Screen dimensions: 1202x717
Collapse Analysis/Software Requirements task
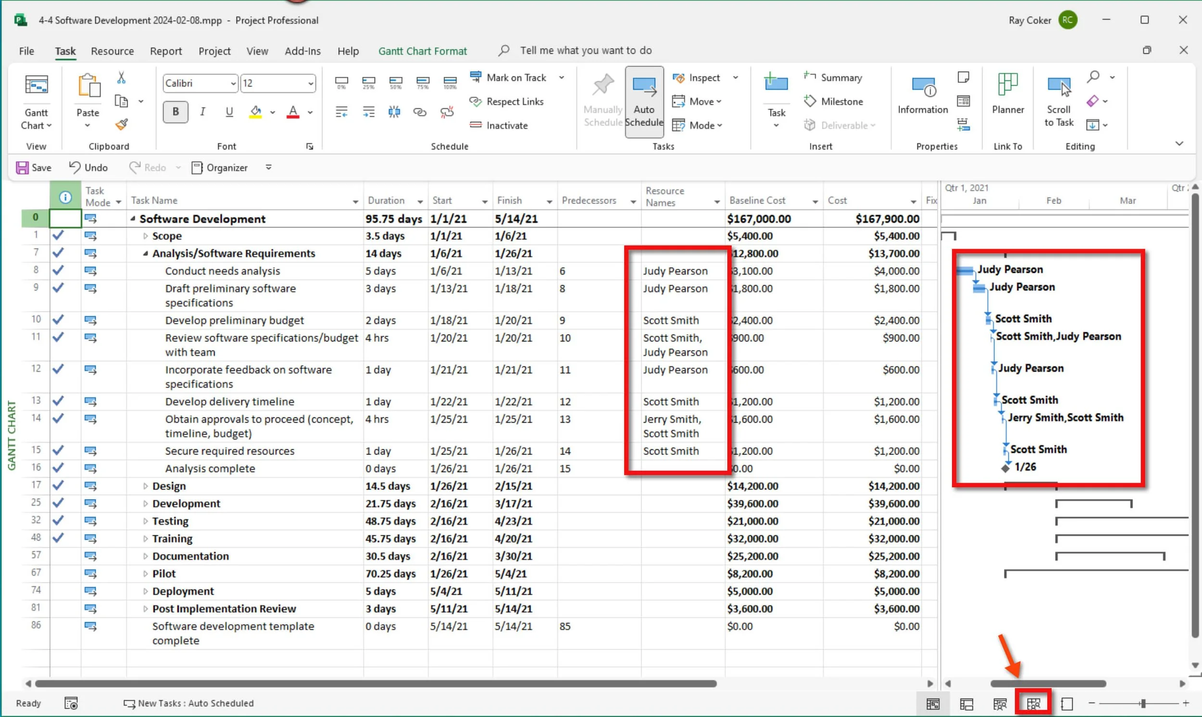pyautogui.click(x=145, y=254)
